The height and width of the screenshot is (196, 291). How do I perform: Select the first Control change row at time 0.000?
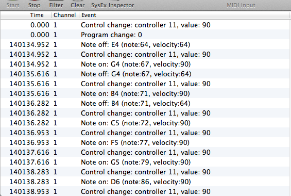coord(145,25)
